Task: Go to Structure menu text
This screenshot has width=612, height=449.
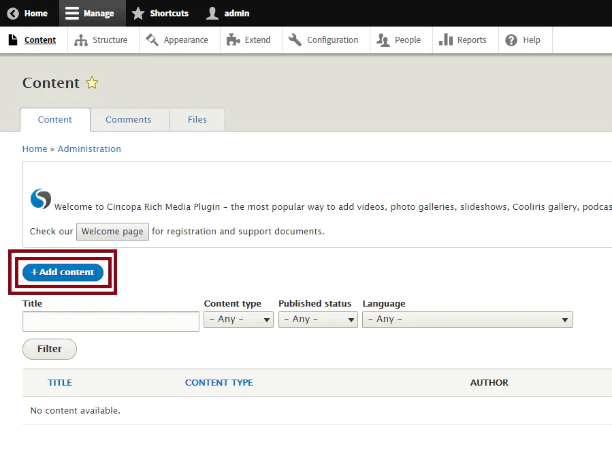Action: point(110,40)
